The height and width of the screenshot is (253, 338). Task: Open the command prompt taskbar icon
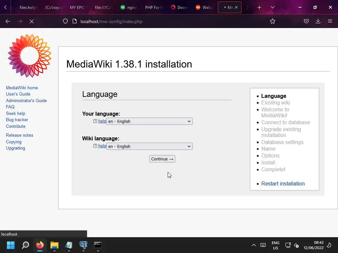coord(98,245)
